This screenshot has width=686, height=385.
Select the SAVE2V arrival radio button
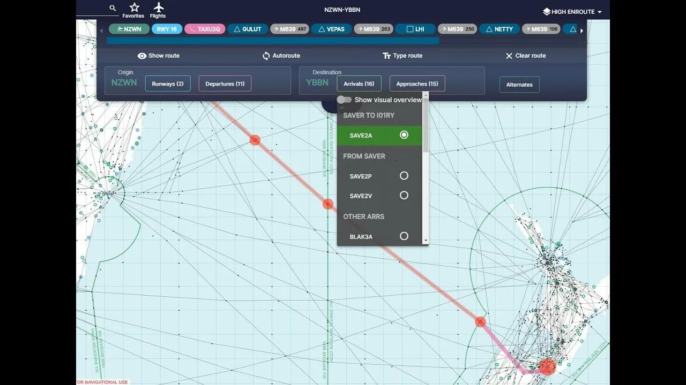pyautogui.click(x=404, y=195)
